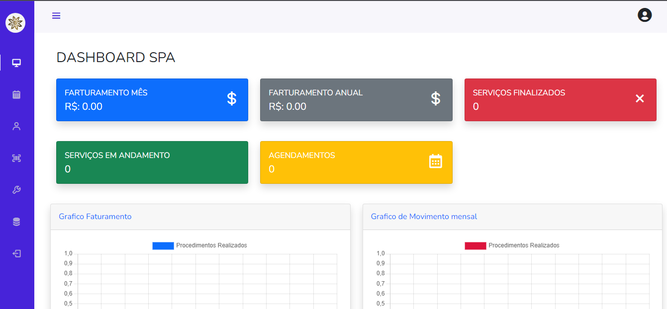
Task: Click the SERVIÇOS EM ANDAMENTO card title
Action: tap(117, 155)
